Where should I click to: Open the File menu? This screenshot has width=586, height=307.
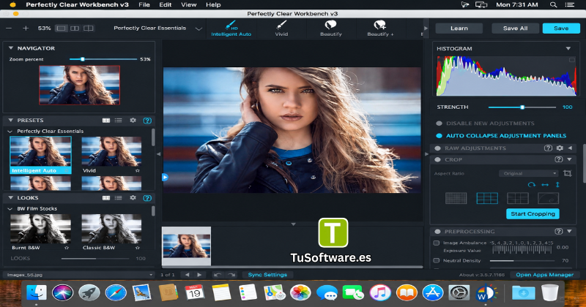144,5
